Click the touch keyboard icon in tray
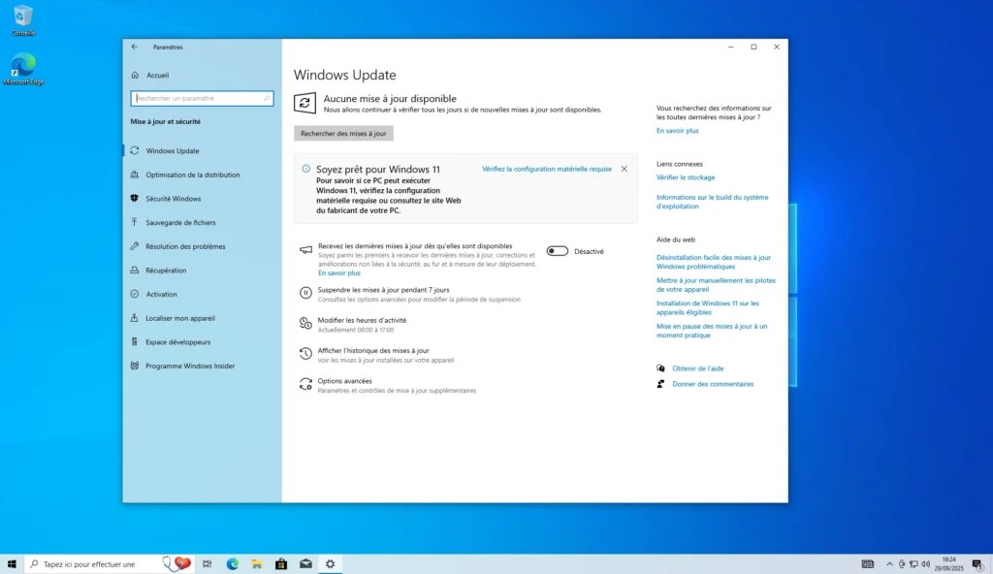This screenshot has width=993, height=574. tap(868, 564)
